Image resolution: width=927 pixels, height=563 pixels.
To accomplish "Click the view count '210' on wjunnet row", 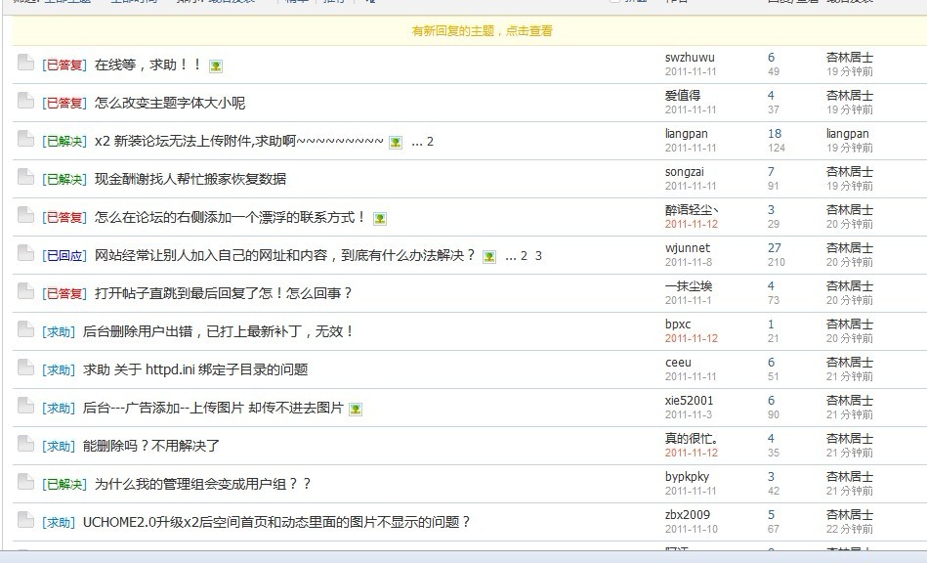I will (777, 262).
